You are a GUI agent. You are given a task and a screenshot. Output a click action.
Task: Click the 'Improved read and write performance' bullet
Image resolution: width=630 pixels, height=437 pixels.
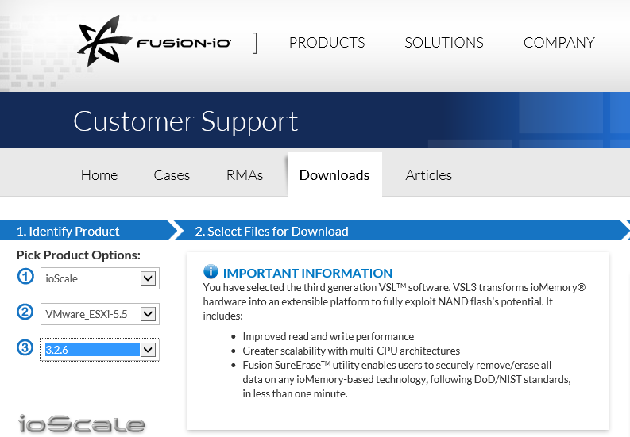[328, 336]
